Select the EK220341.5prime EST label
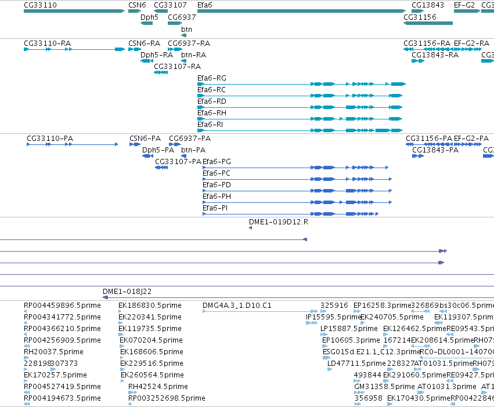The height and width of the screenshot is (407, 494). [150, 317]
